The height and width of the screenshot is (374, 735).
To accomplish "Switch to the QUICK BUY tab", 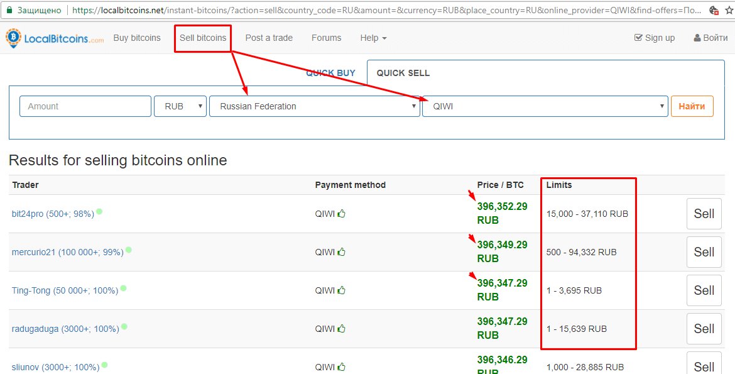I will tap(330, 73).
